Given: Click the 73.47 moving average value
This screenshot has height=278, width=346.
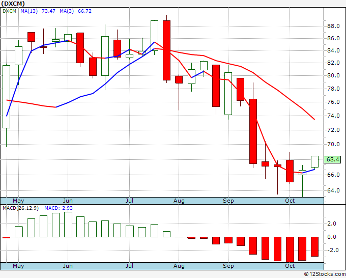Looking at the screenshot, I should [48, 11].
